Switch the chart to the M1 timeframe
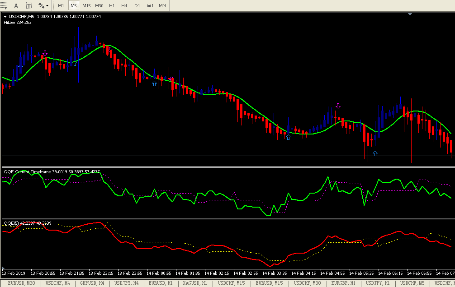Image resolution: width=455 pixels, height=287 pixels. click(x=61, y=5)
